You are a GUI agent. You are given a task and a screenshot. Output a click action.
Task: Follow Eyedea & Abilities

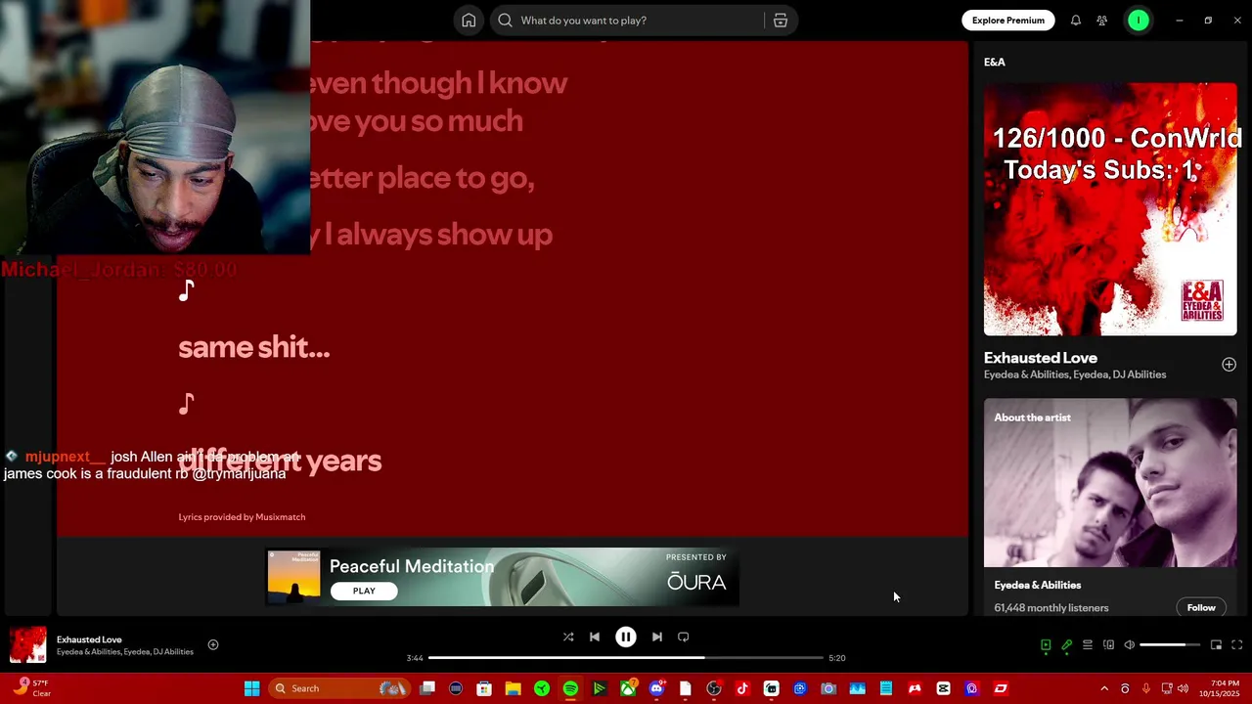tap(1201, 608)
